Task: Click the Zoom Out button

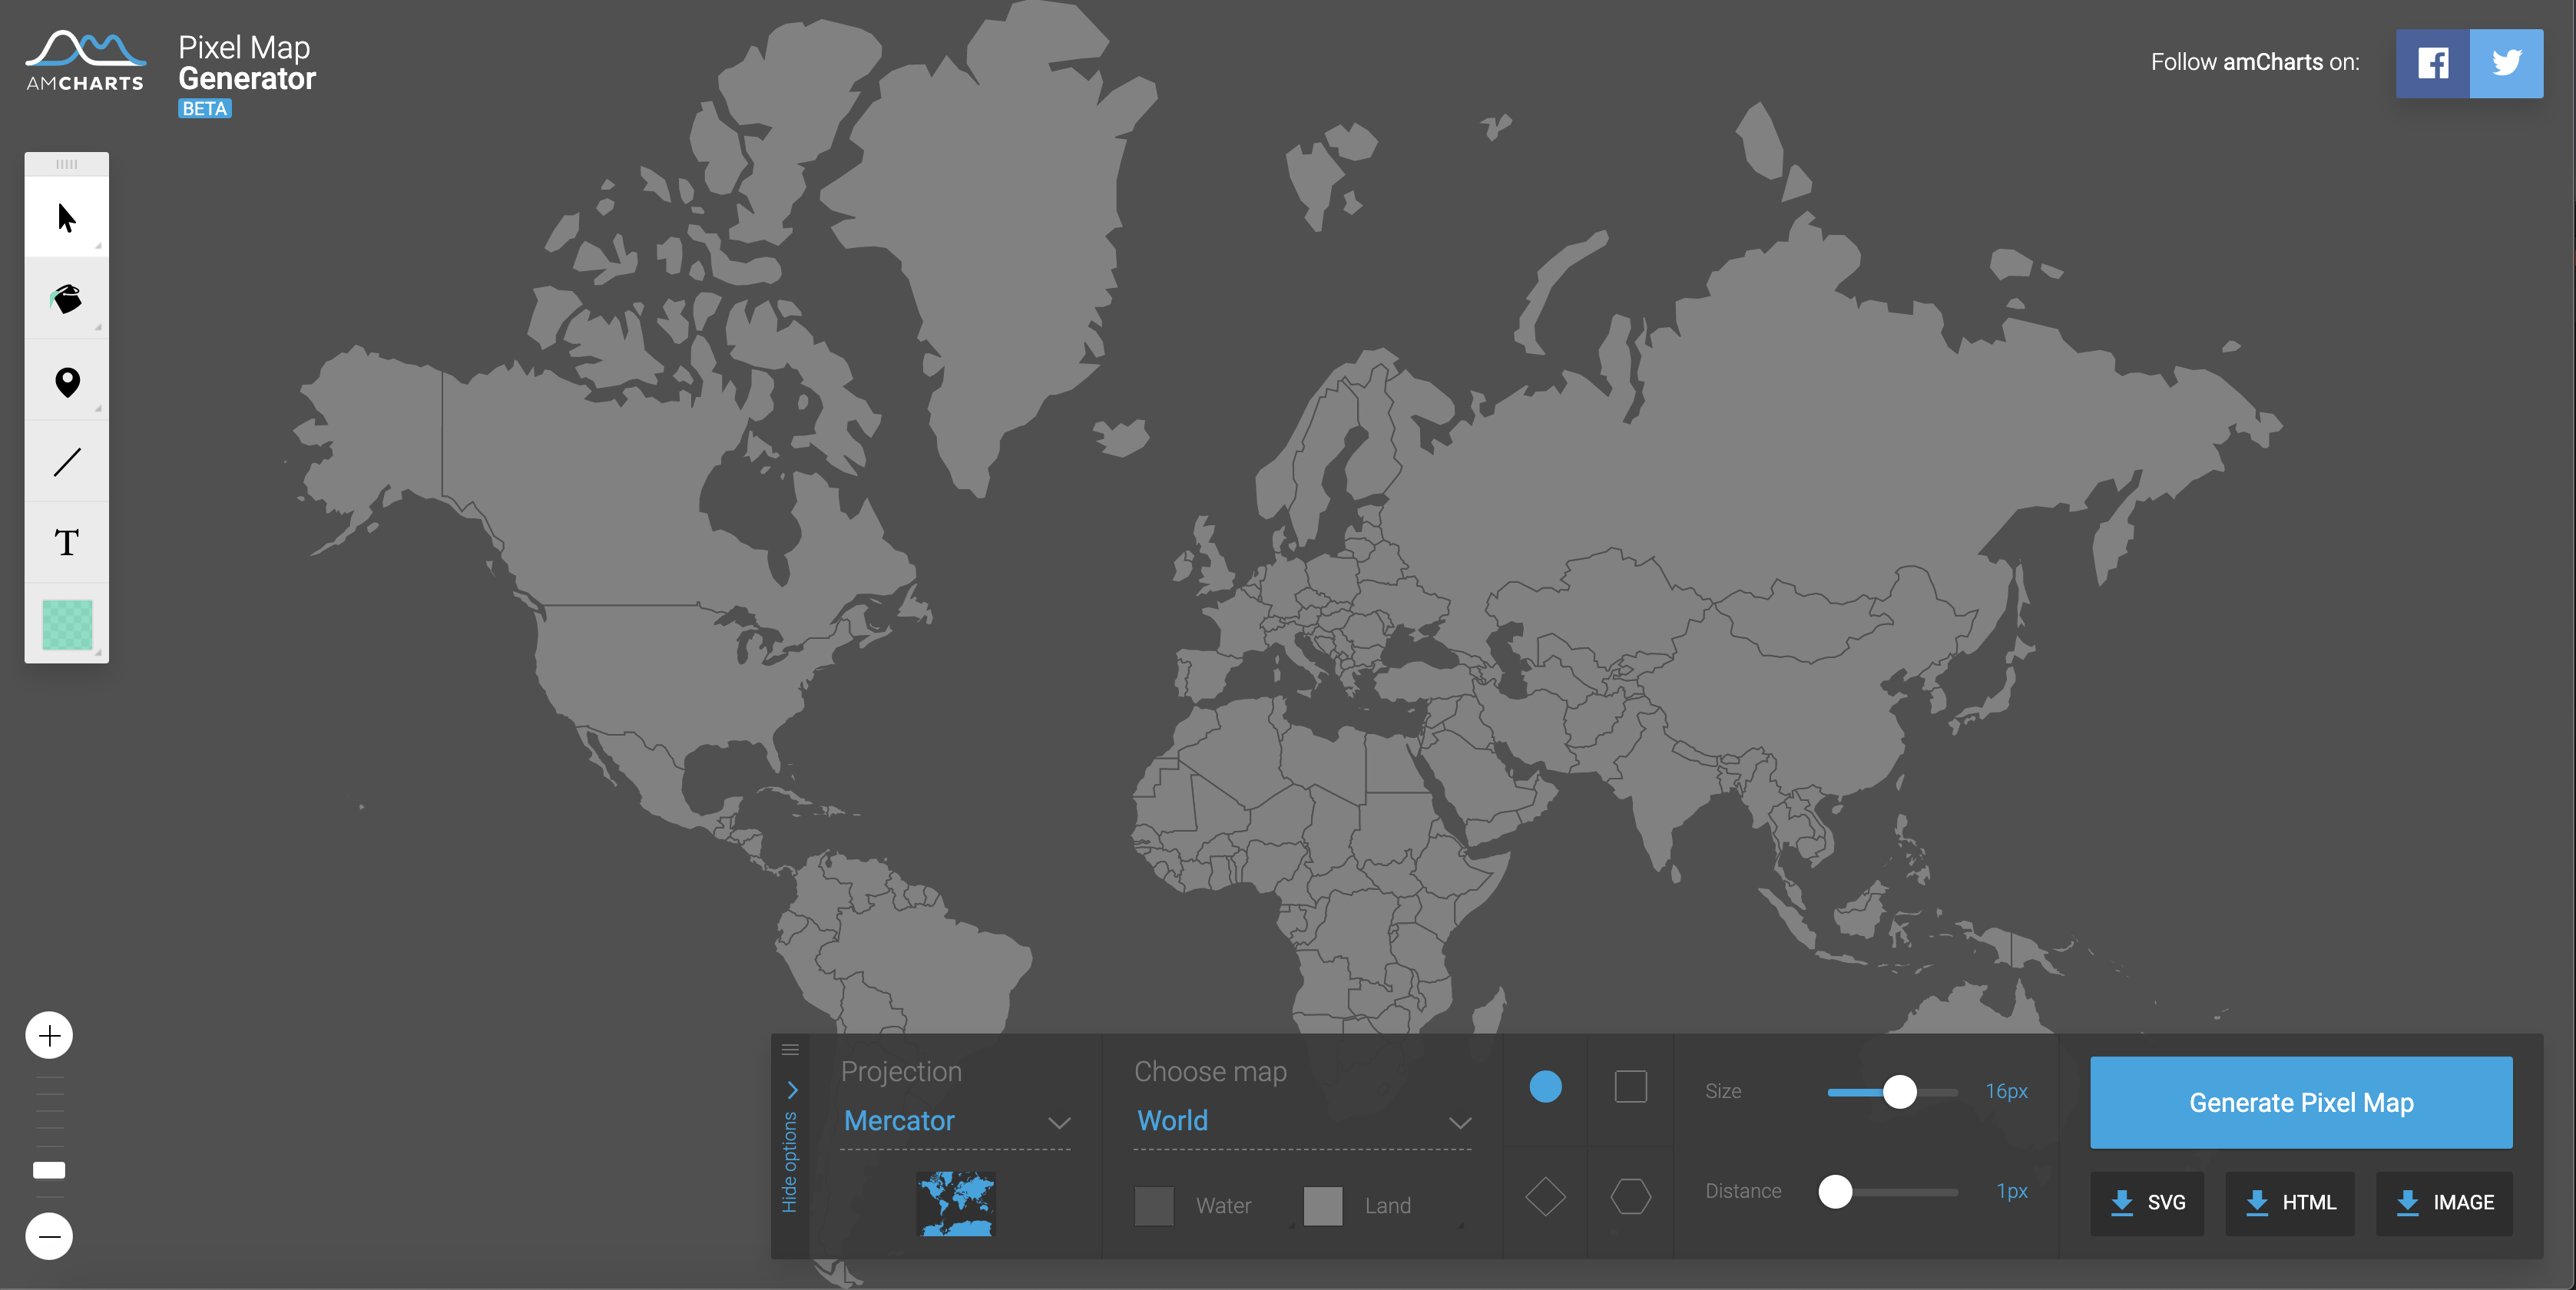Action: [x=49, y=1237]
